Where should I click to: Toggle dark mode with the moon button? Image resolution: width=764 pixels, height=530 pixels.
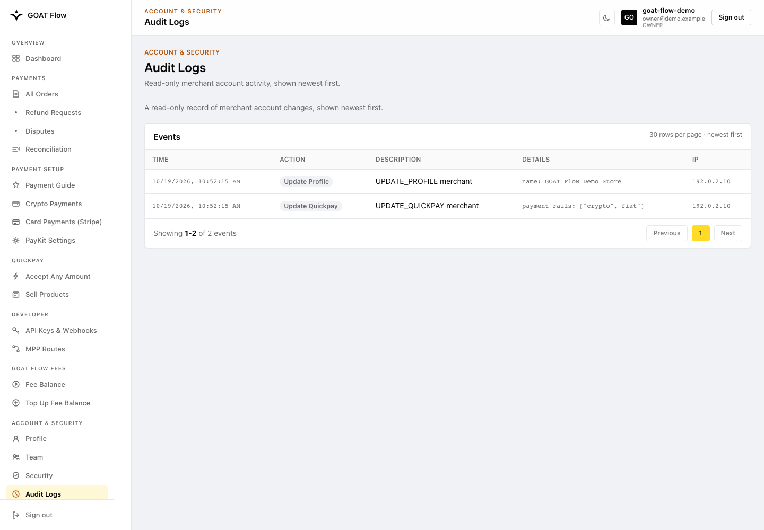(607, 17)
